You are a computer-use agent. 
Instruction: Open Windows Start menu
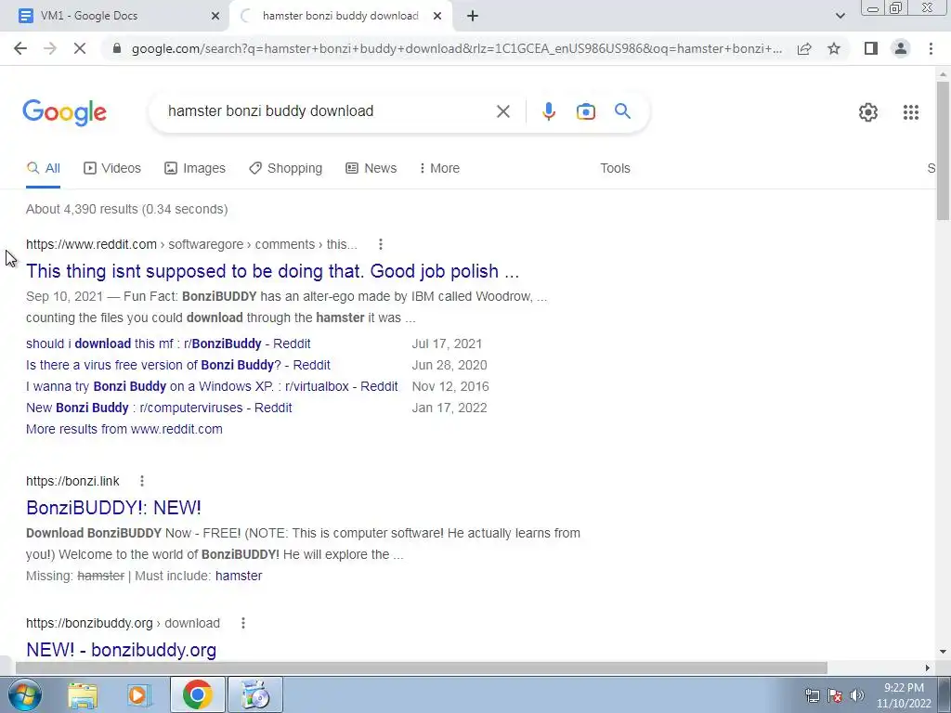point(23,694)
